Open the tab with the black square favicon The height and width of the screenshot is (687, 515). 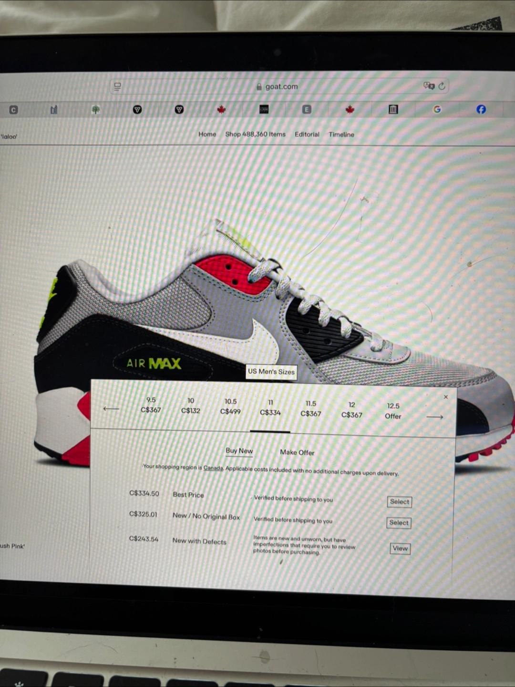tap(264, 109)
